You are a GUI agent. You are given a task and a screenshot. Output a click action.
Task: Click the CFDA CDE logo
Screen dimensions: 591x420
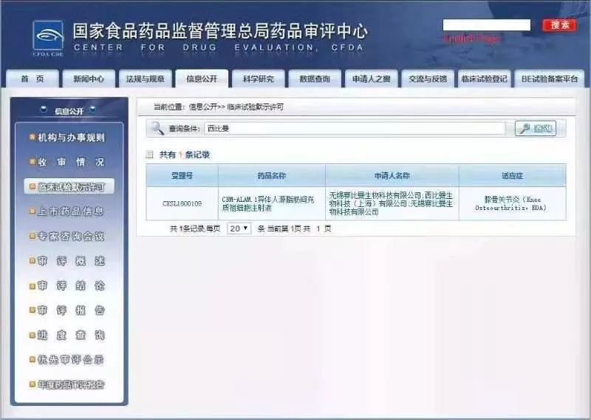click(x=47, y=35)
